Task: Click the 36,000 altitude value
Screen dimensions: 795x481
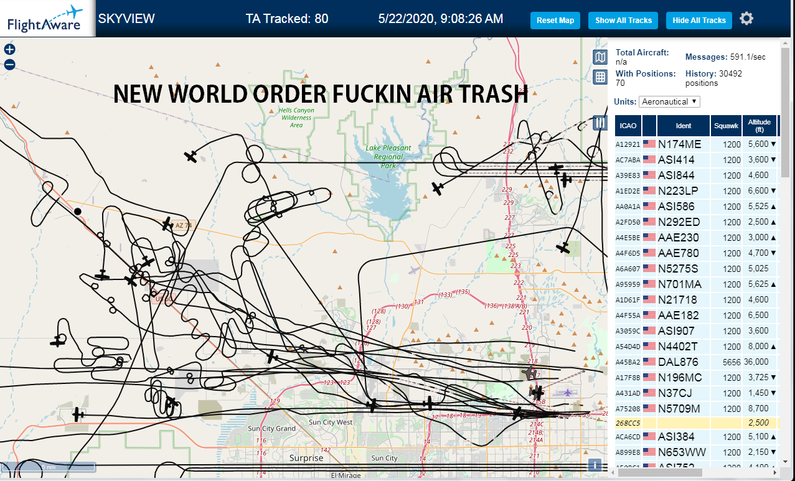Action: point(756,362)
